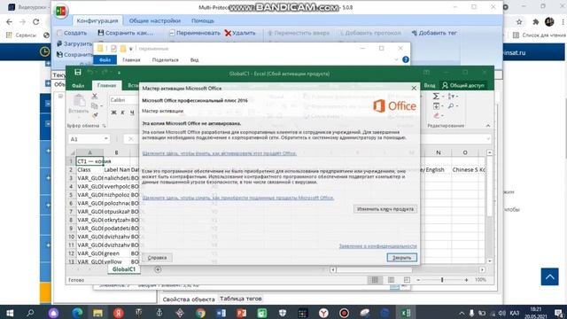Open Word from the Windows taskbar
Image resolution: width=567 pixels, height=319 pixels.
[221, 313]
